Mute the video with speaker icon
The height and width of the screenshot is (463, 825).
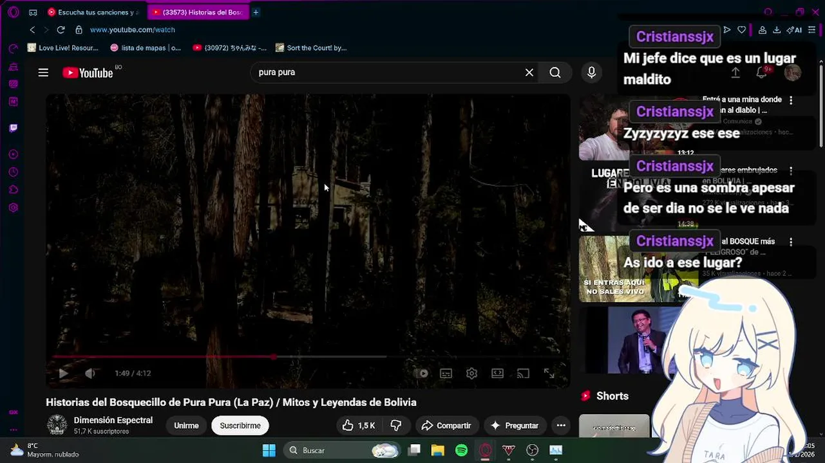tap(90, 373)
